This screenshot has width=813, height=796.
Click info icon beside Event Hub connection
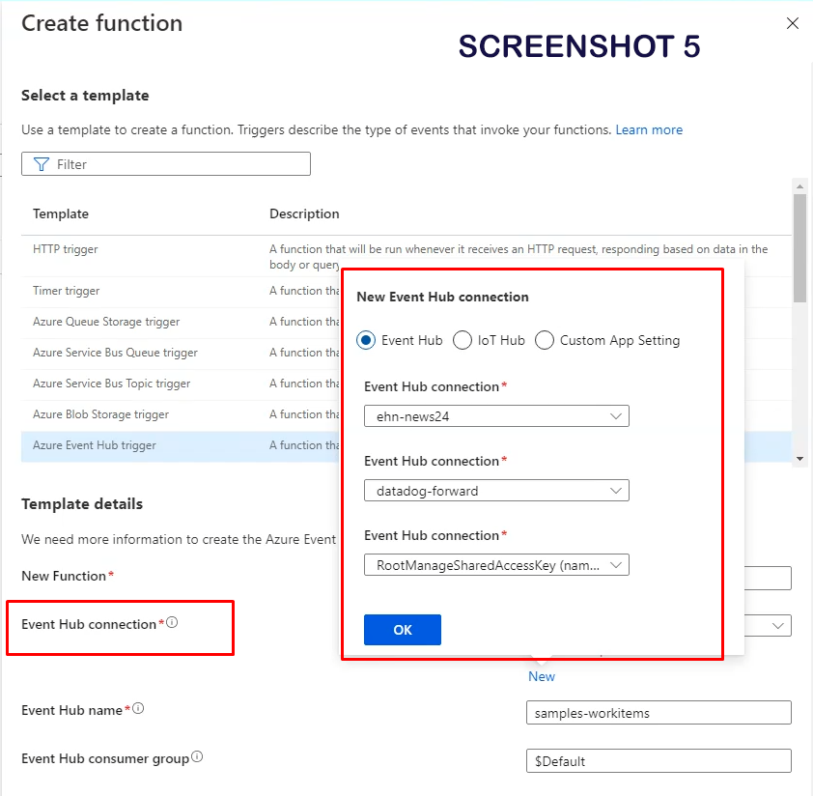click(172, 623)
